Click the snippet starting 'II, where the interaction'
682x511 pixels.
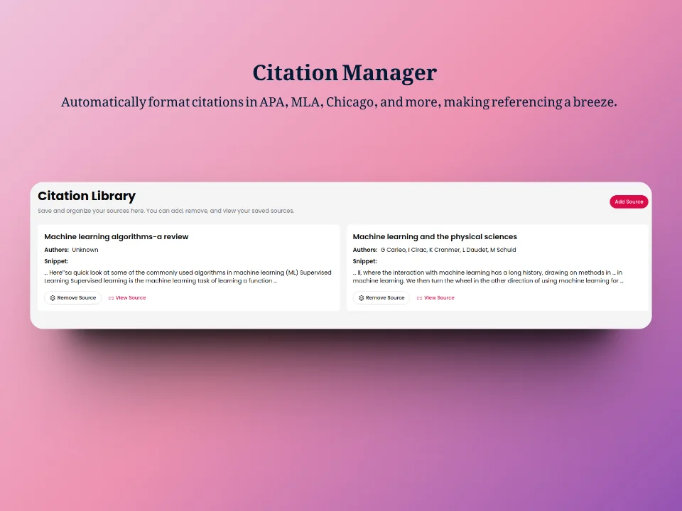coord(488,277)
